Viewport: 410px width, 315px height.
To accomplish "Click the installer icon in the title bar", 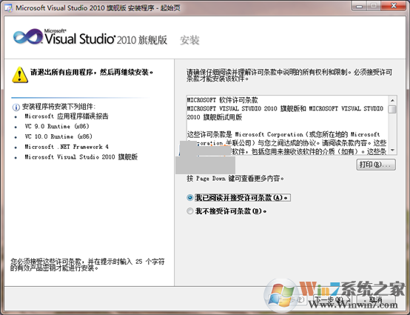I will coord(8,8).
